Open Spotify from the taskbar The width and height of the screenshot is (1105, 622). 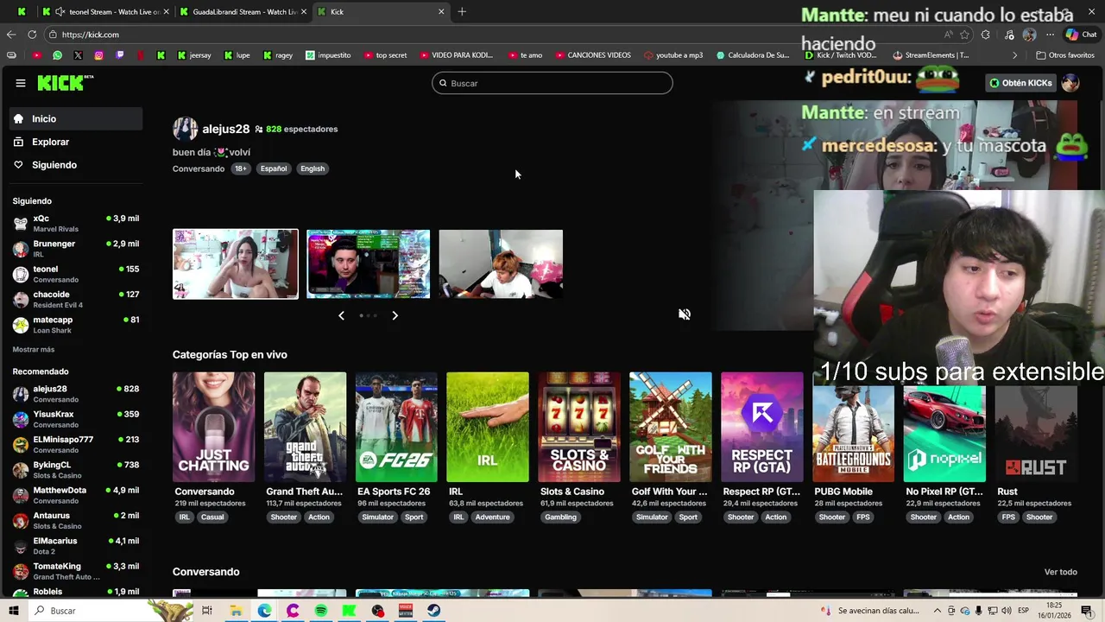pos(321,611)
